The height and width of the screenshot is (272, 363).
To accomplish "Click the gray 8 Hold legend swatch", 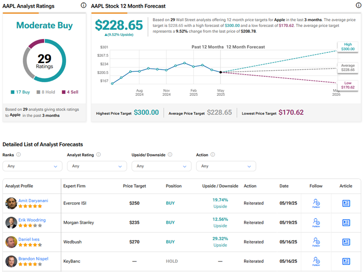I will [x=39, y=92].
